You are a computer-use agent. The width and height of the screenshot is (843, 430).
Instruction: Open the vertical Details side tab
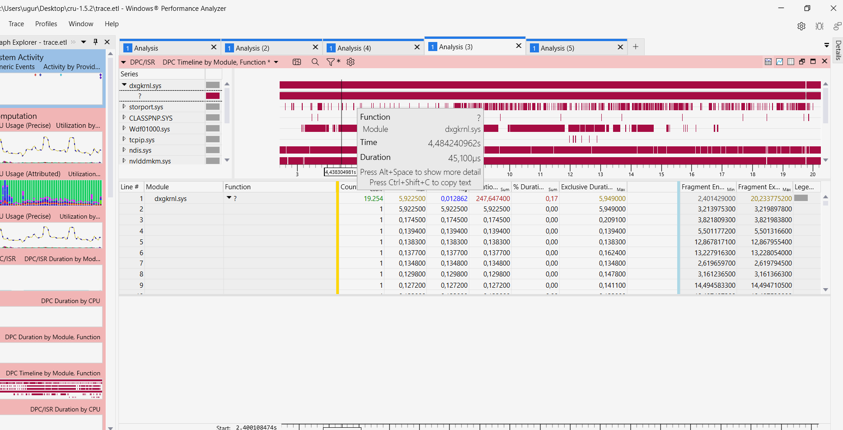(838, 50)
